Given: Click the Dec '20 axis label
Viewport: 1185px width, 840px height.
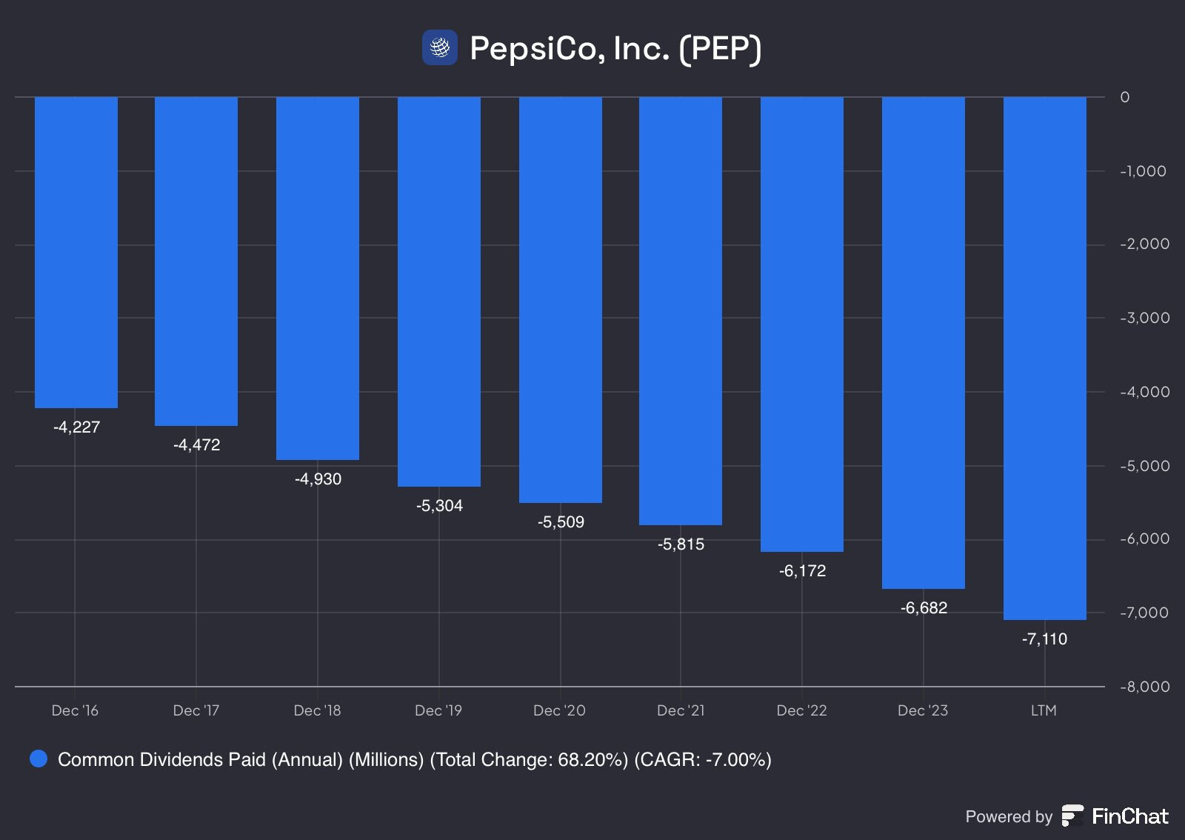Looking at the screenshot, I should coord(559,710).
